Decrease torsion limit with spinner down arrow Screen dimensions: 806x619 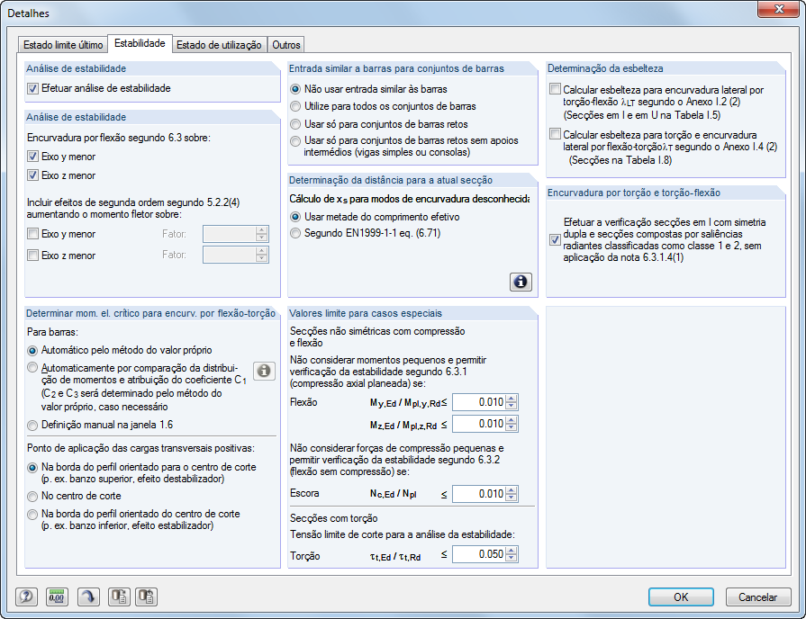point(511,558)
